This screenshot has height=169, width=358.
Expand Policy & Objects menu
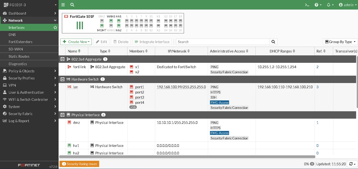(x=29, y=71)
